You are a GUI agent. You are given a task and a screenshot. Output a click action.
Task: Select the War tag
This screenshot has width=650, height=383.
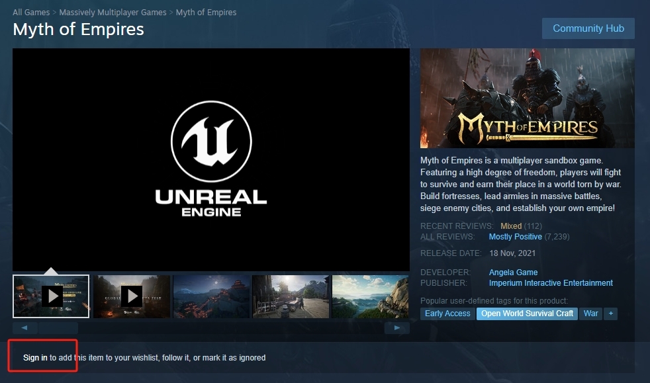[x=590, y=314]
